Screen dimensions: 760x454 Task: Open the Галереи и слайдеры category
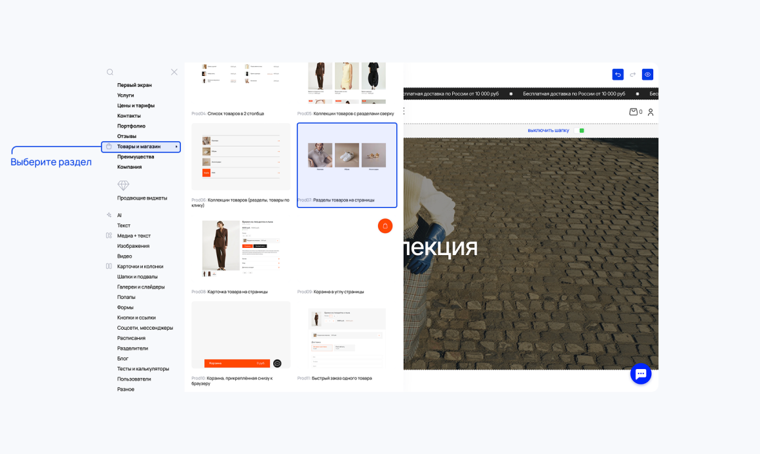[x=141, y=287]
